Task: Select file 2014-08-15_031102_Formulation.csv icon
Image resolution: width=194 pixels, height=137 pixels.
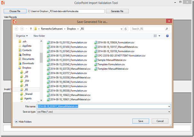Action: (x=48, y=43)
